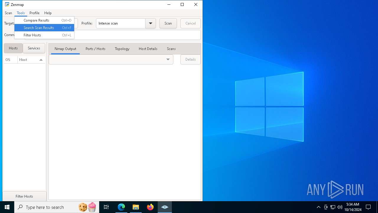Expand the Profile dropdown arrow

click(x=151, y=23)
